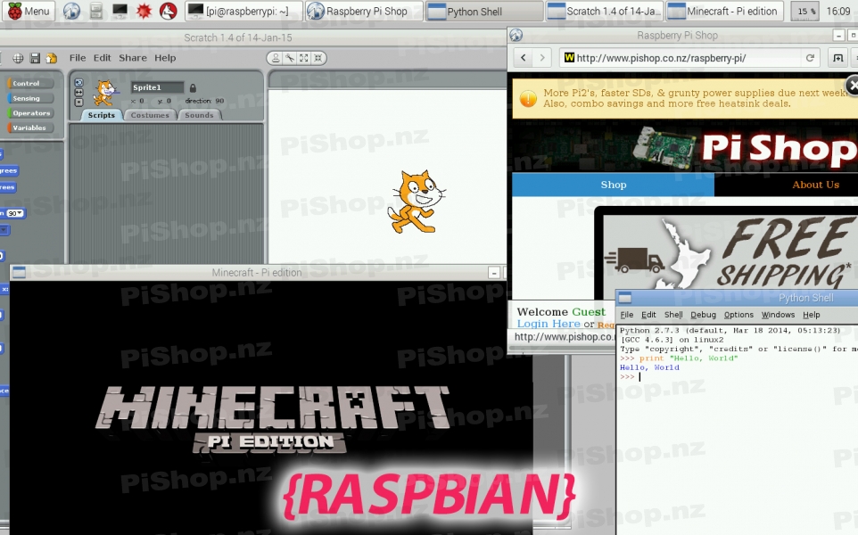Open the Debug menu in Python Shell
Image resolution: width=858 pixels, height=535 pixels.
tap(703, 315)
